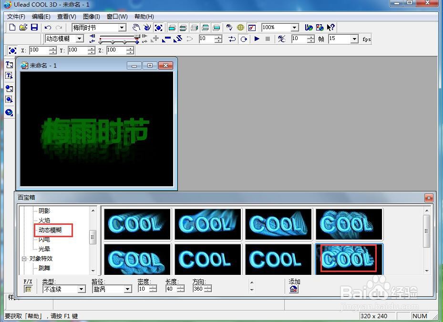Open the 图像(I) menu
Screen dimensions: 443x322
pos(92,17)
